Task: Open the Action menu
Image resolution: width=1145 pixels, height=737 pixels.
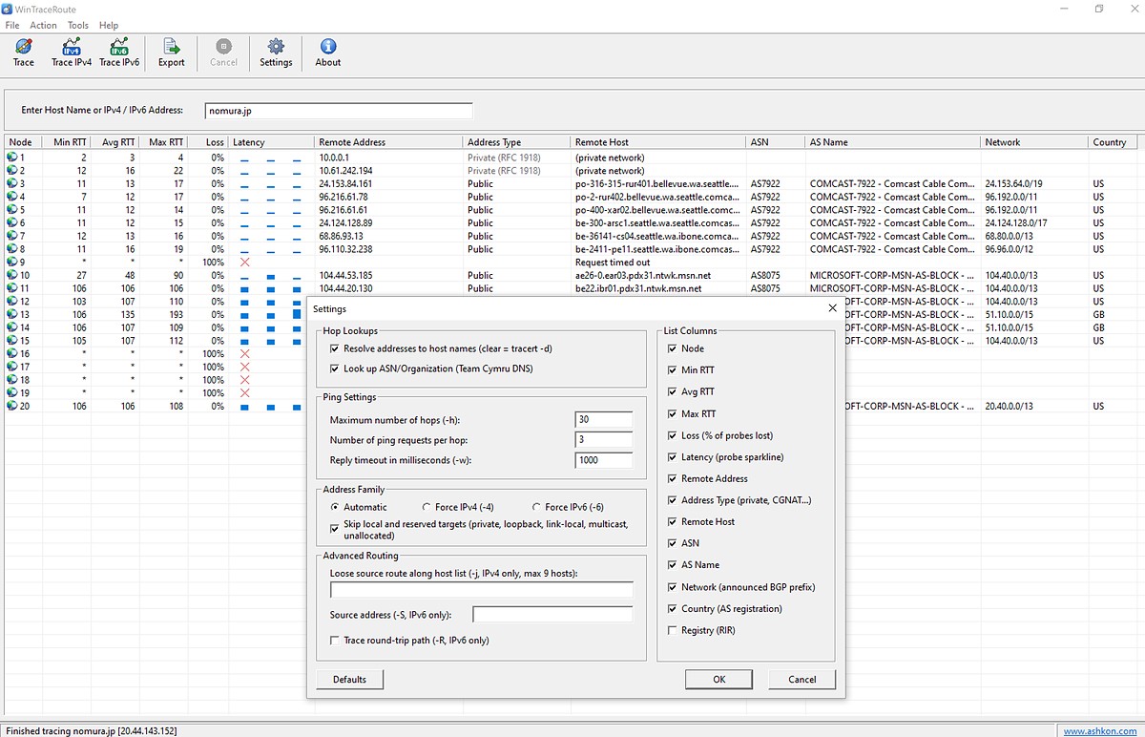Action: (43, 26)
